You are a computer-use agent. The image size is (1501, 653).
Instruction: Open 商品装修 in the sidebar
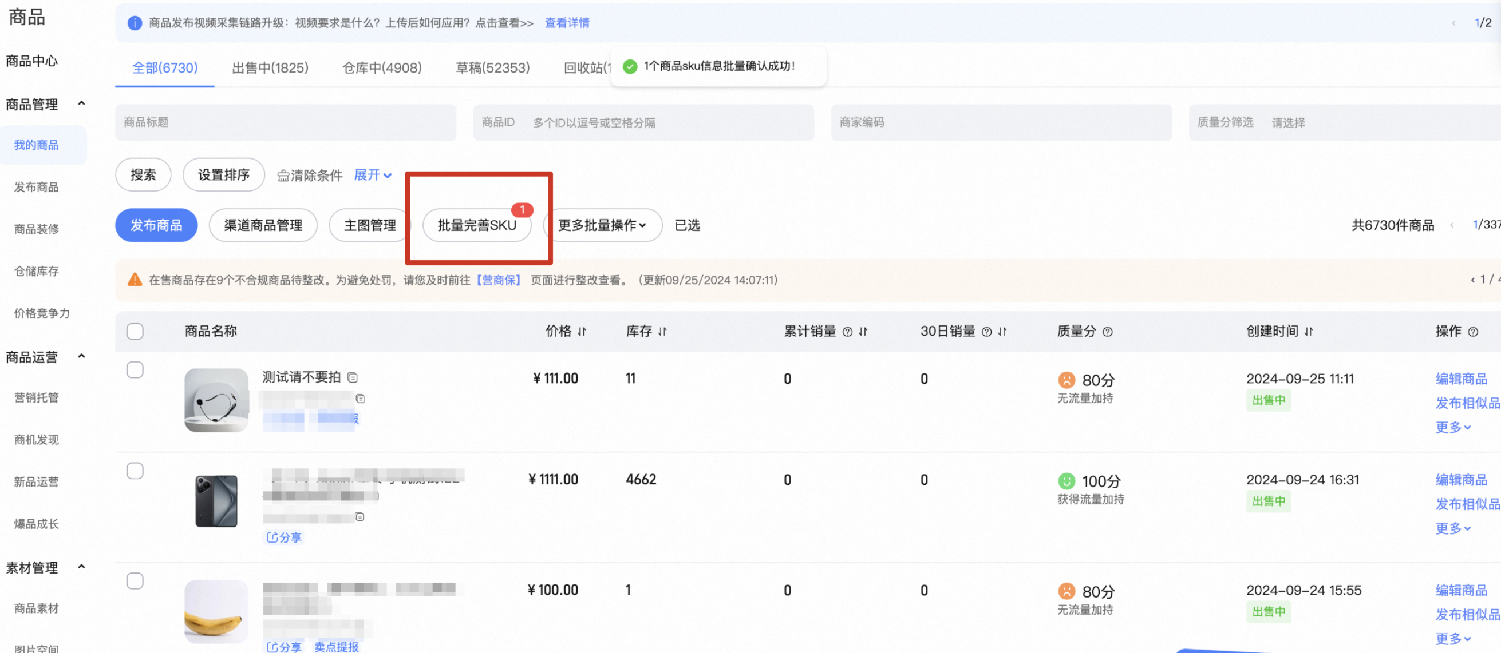pos(37,229)
